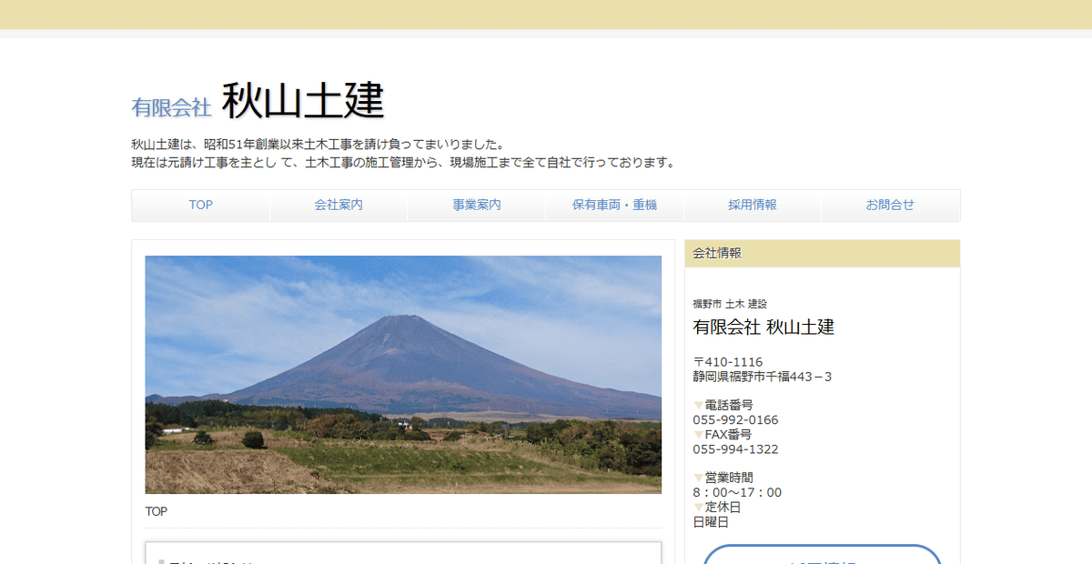Go to the お問合せ contact page
Viewport: 1092px width, 564px height.
click(891, 206)
